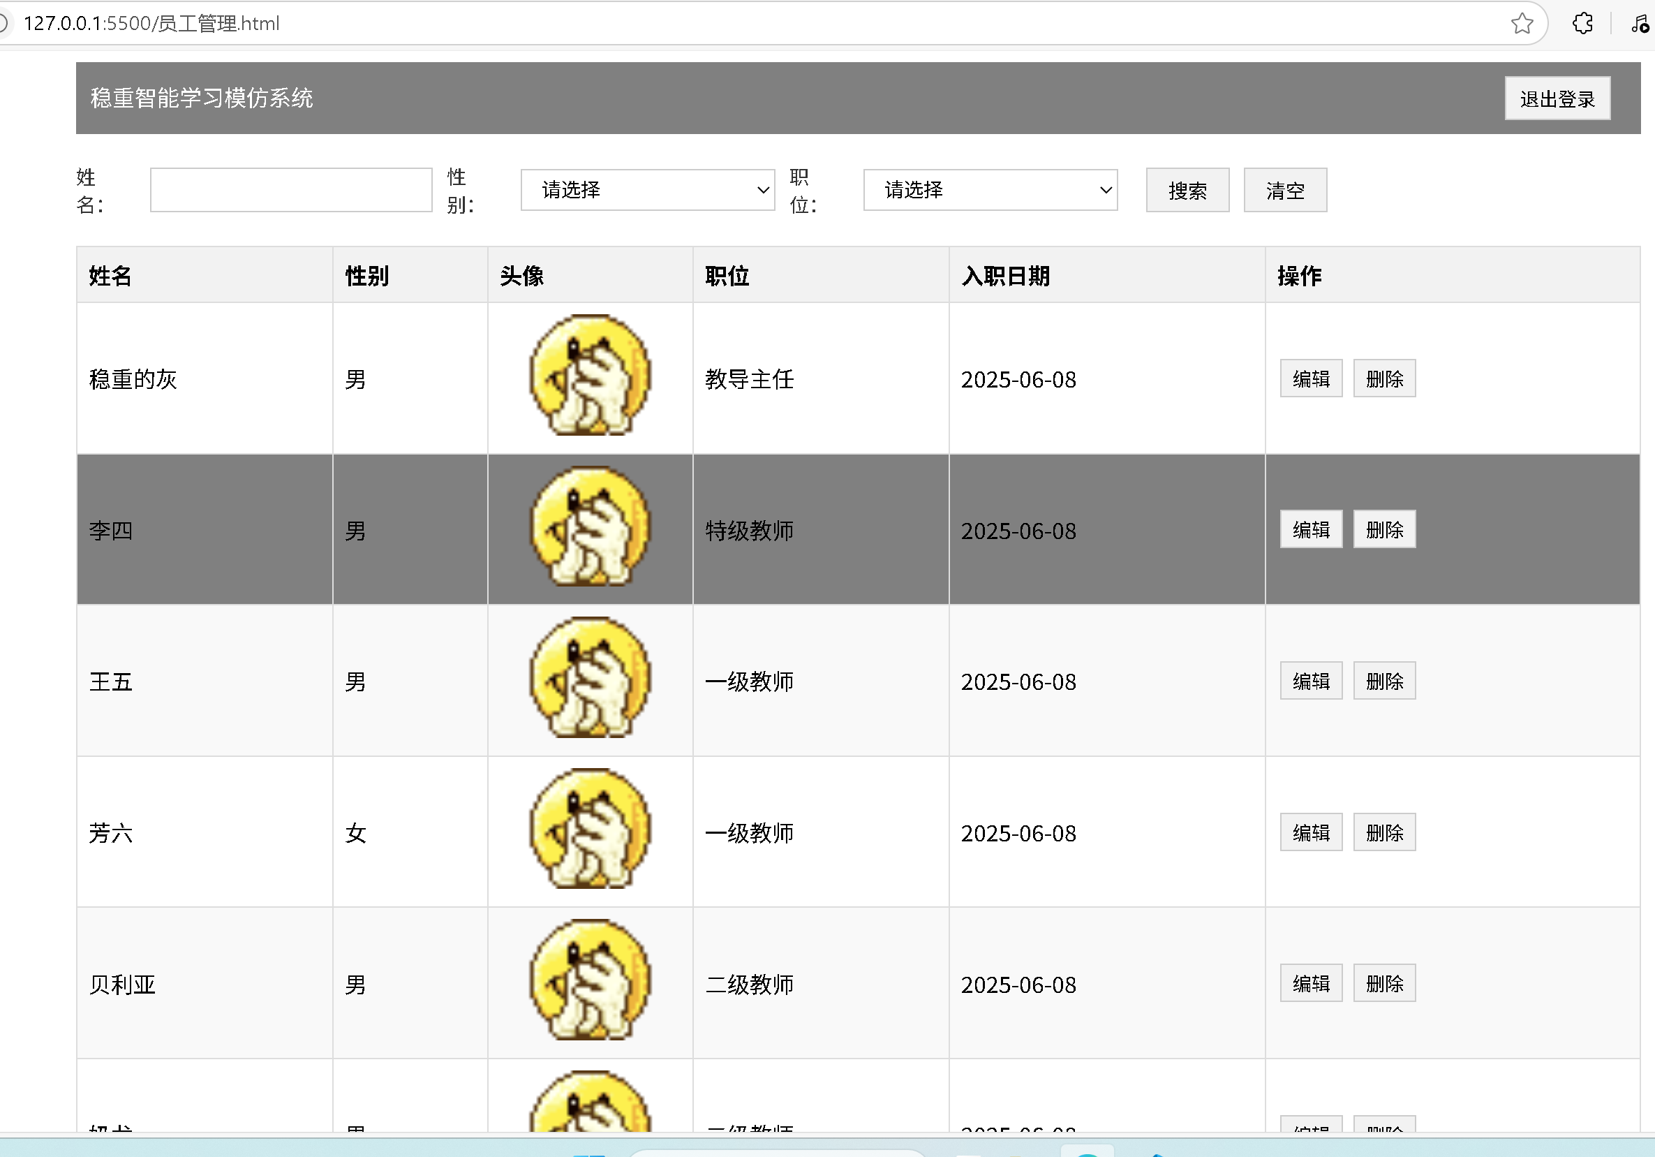Click the 姓名 search input field
This screenshot has width=1655, height=1157.
coord(290,191)
